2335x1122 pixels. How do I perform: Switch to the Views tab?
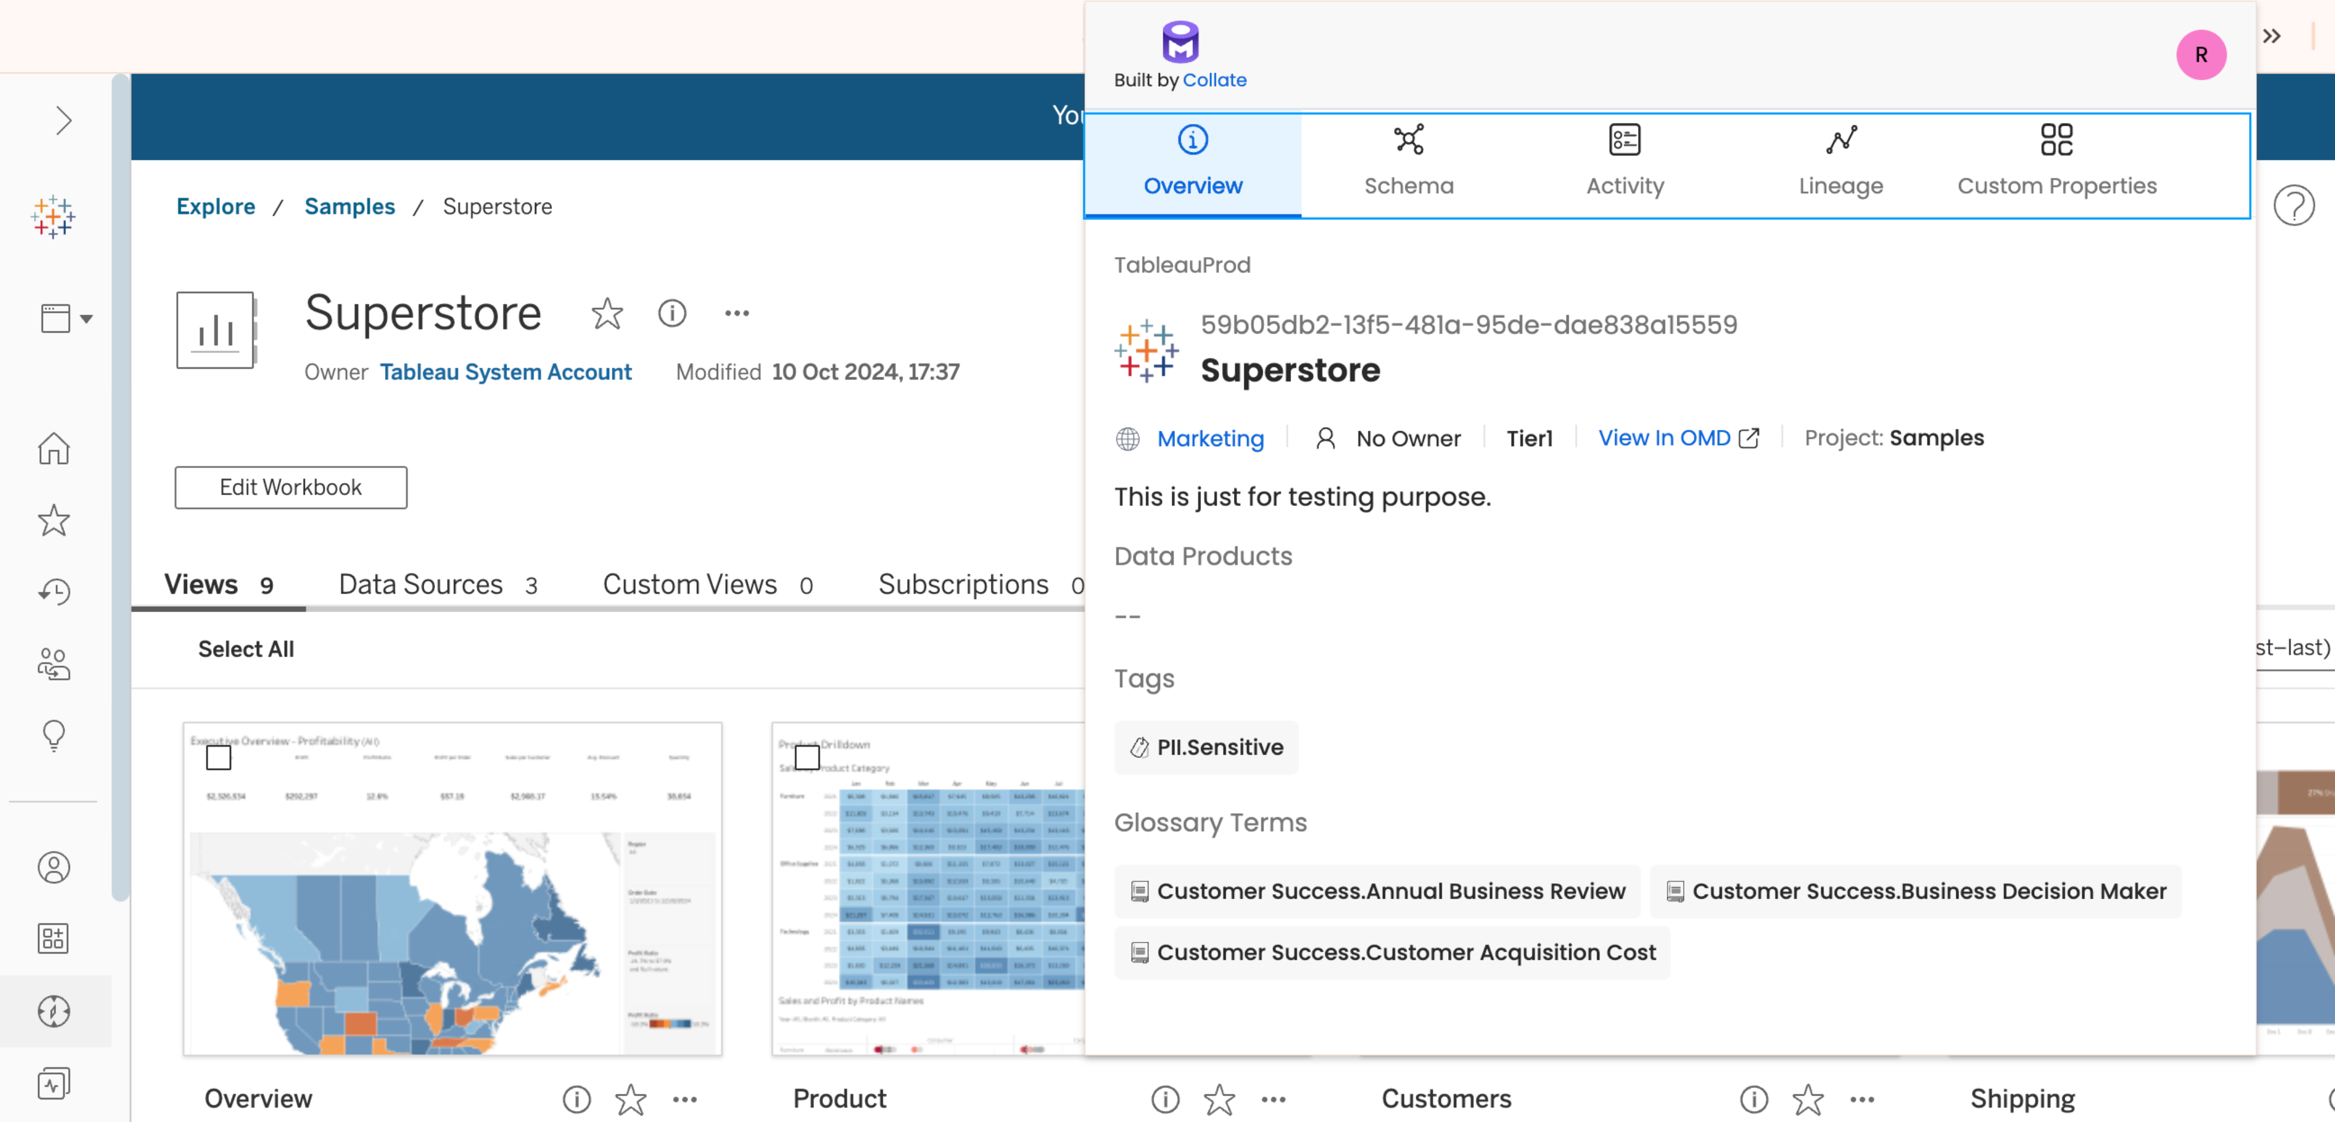[x=218, y=585]
